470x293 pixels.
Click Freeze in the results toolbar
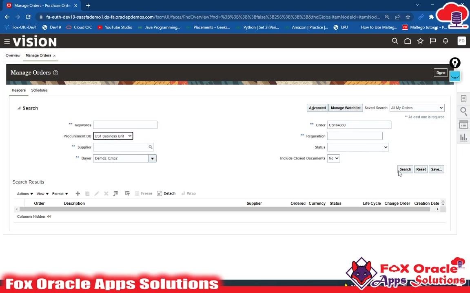point(144,193)
